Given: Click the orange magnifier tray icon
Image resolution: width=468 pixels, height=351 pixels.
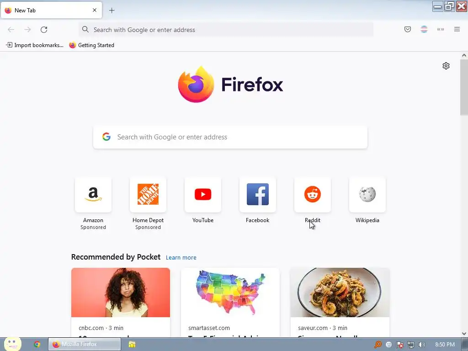Looking at the screenshot, I should click(x=378, y=345).
